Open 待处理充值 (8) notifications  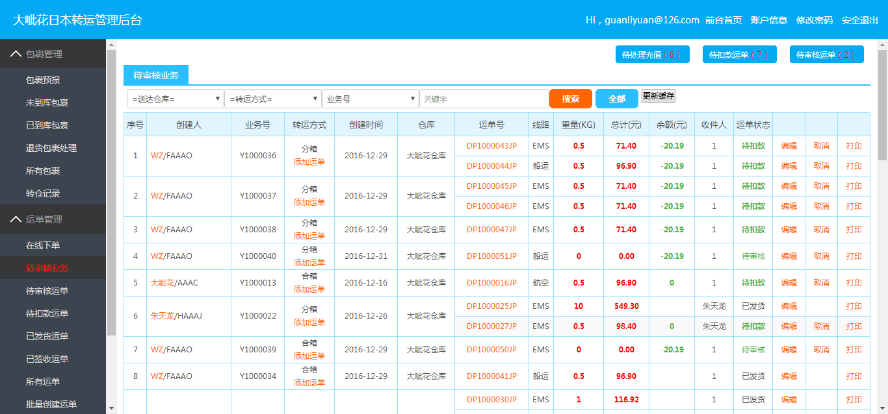tap(653, 55)
